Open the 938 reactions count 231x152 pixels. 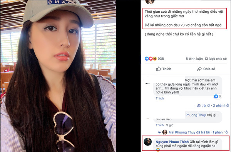[161, 59]
